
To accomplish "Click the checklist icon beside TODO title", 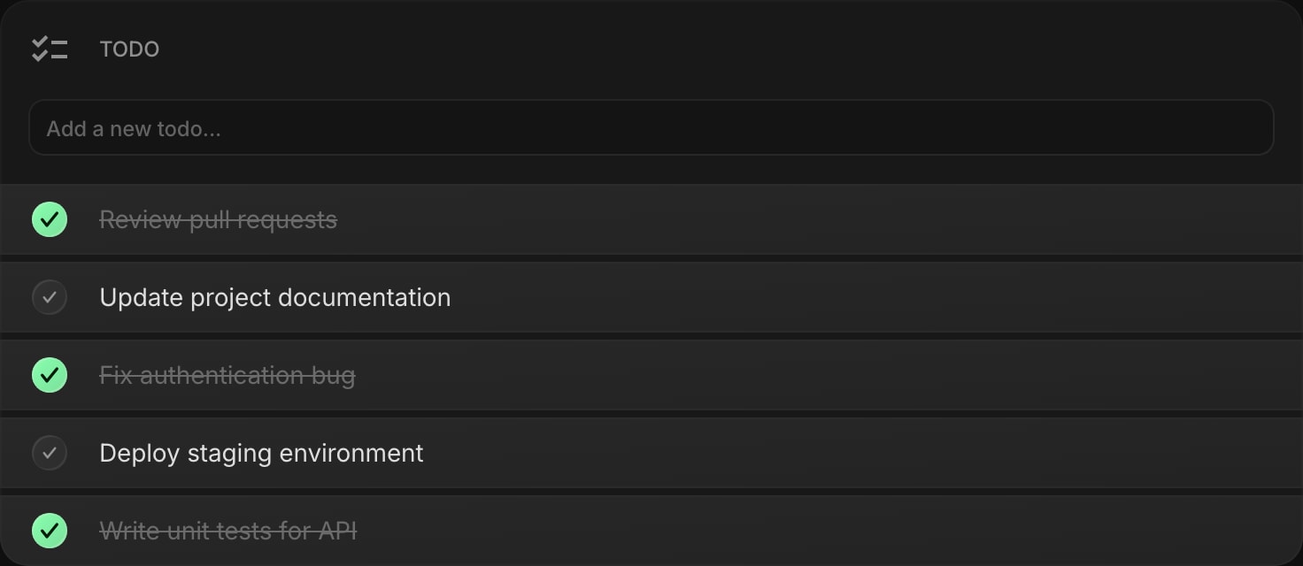I will pos(50,49).
